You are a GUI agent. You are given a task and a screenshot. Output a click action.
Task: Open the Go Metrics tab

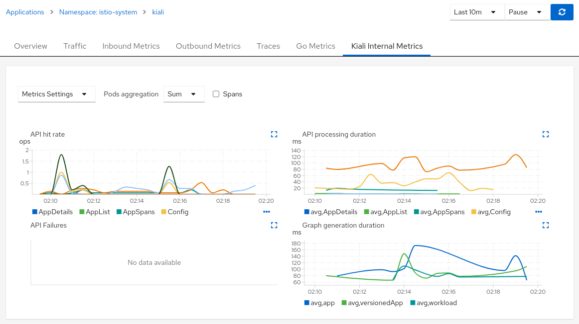point(315,46)
